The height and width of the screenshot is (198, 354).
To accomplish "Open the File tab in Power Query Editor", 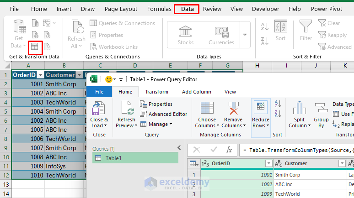I will tap(99, 92).
